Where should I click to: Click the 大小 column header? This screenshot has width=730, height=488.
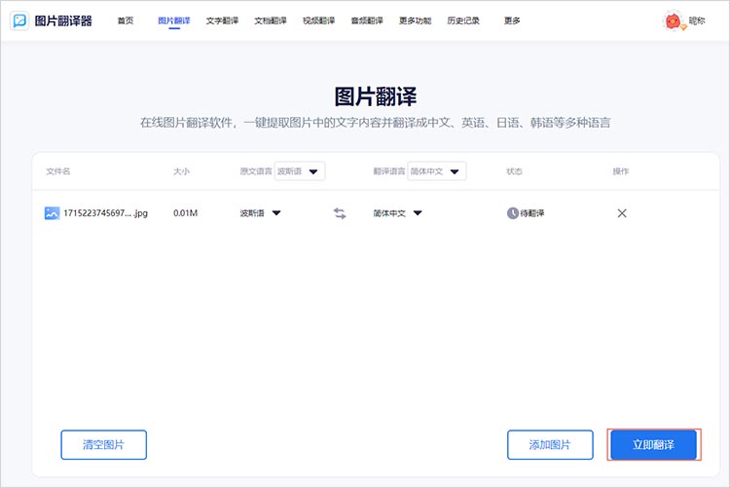pyautogui.click(x=182, y=171)
